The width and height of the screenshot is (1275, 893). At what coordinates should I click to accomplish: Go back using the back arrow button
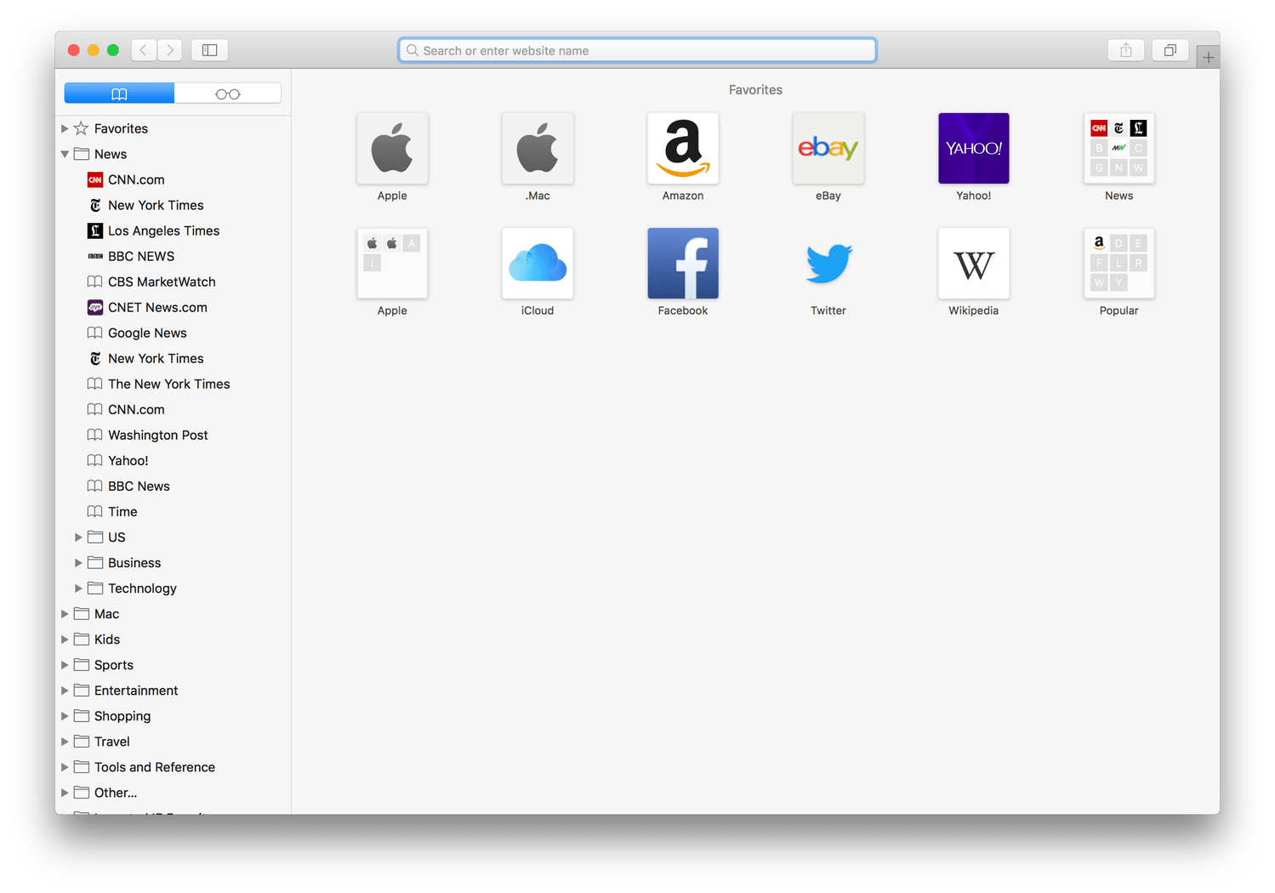pos(144,50)
